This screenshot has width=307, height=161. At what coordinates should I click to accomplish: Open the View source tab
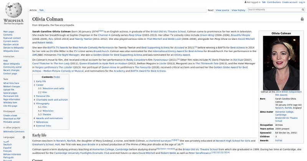222,10
